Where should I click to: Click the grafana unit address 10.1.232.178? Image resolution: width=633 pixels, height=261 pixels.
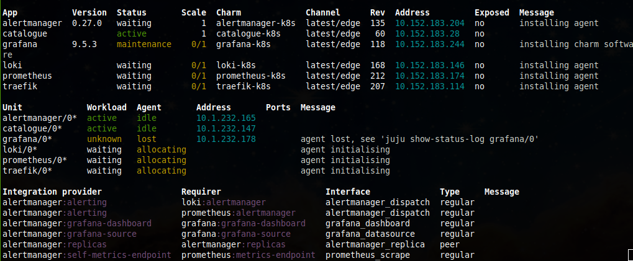pyautogui.click(x=226, y=139)
